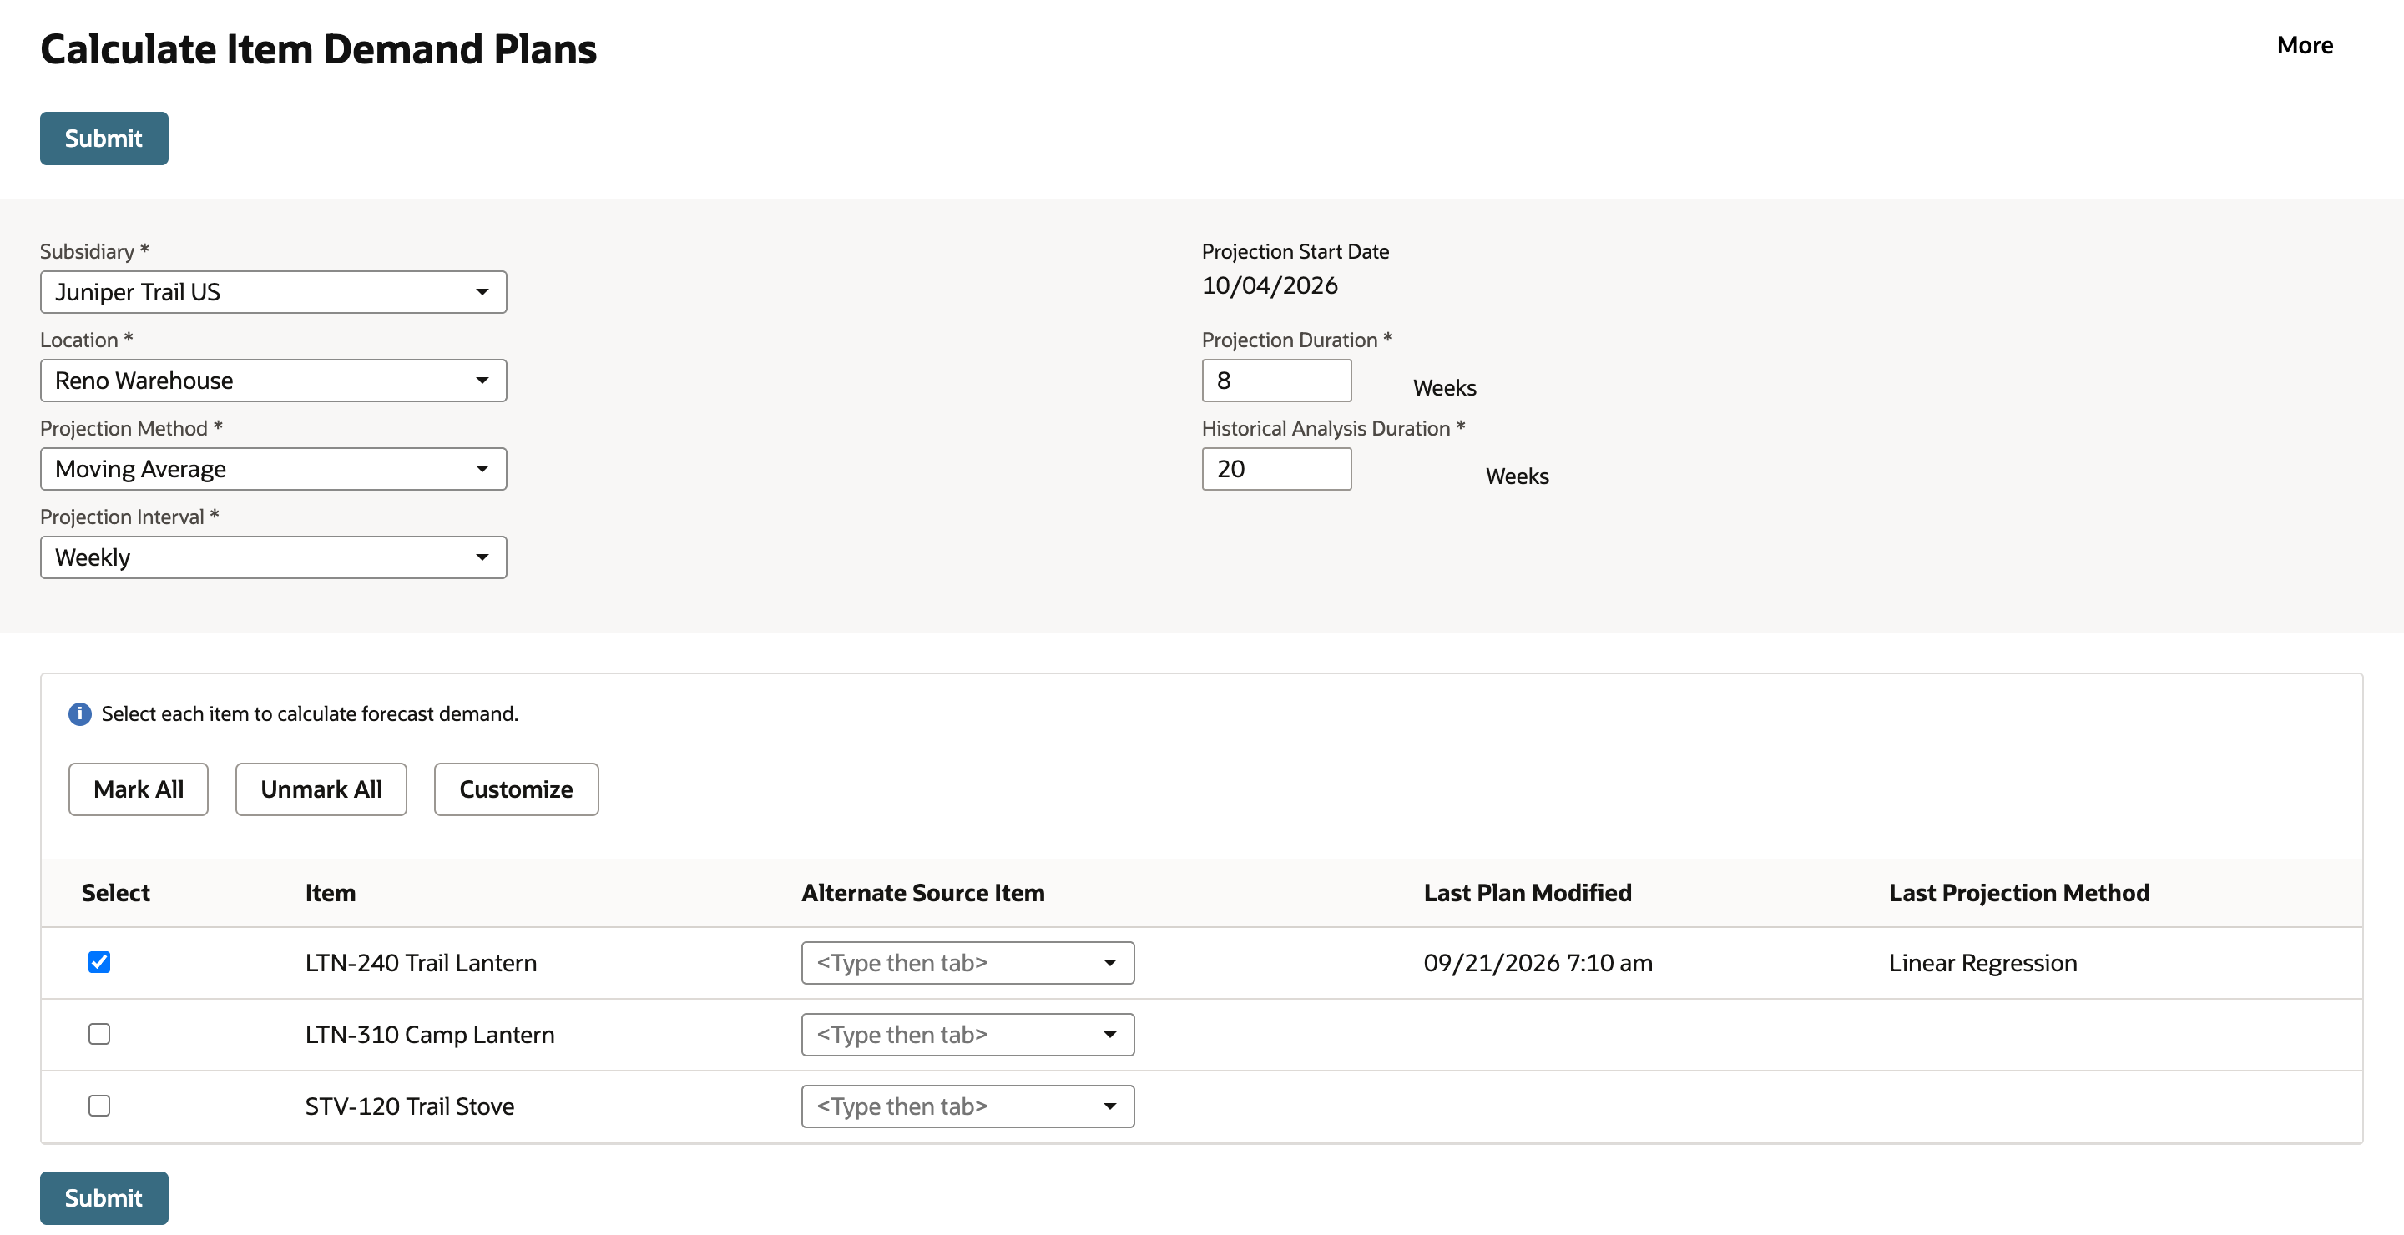Open Alternate Source Item dropdown for STV-120
This screenshot has height=1235, width=2404.
967,1106
